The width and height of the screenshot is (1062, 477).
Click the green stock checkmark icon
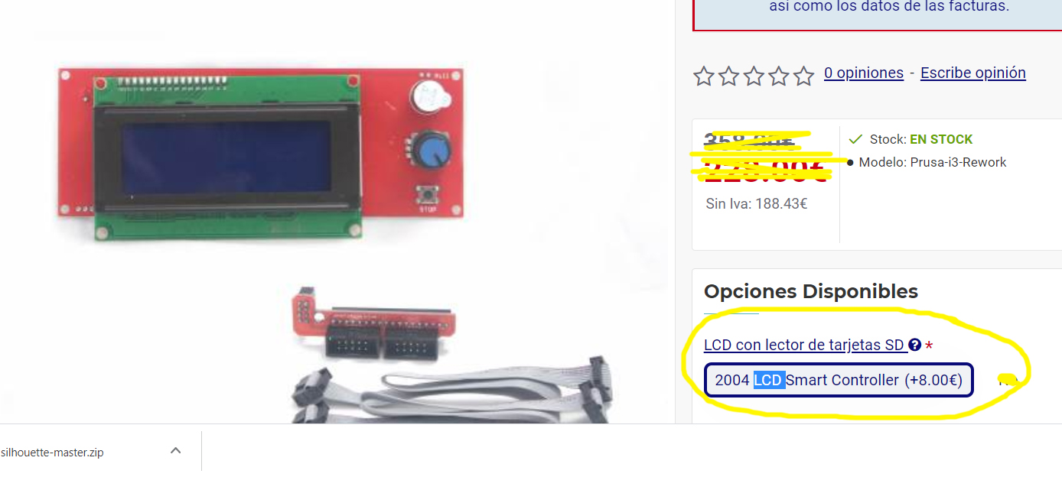click(855, 139)
